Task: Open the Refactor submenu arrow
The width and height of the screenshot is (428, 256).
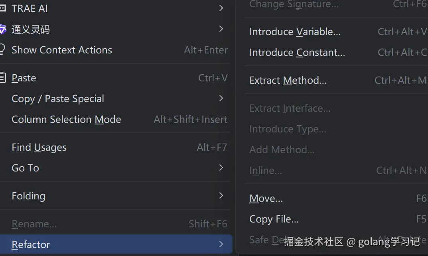Action: pos(221,244)
